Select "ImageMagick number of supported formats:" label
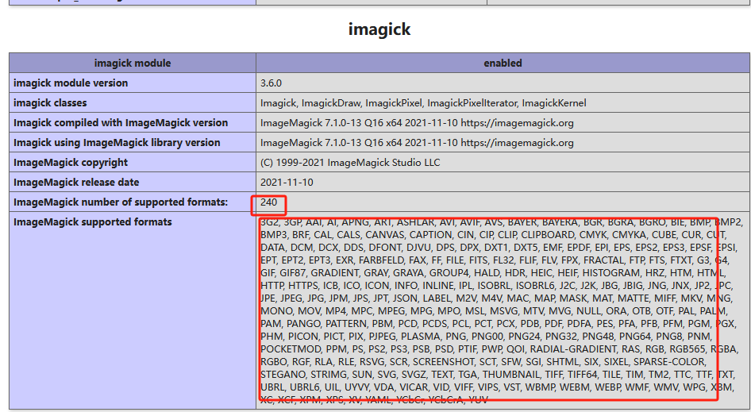Viewport: 751px width, 412px height. [121, 202]
